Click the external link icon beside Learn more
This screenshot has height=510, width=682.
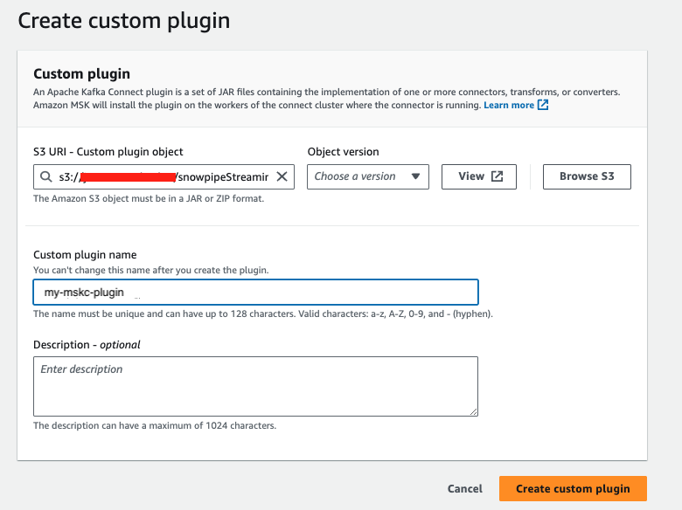point(543,105)
